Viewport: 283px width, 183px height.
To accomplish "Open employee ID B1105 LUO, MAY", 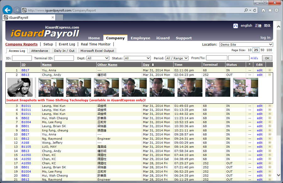I will point(26,147).
